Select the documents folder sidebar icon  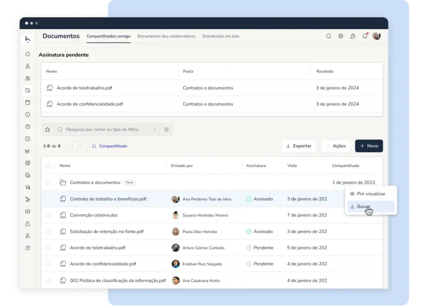[27, 90]
